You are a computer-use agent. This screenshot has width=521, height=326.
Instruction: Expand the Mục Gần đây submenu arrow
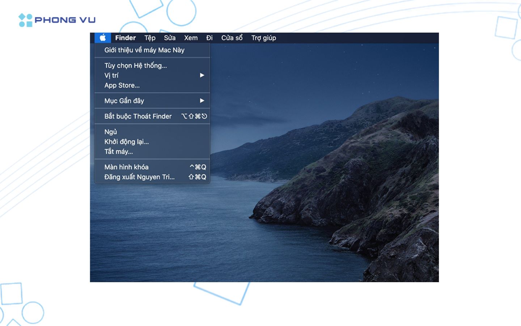202,101
